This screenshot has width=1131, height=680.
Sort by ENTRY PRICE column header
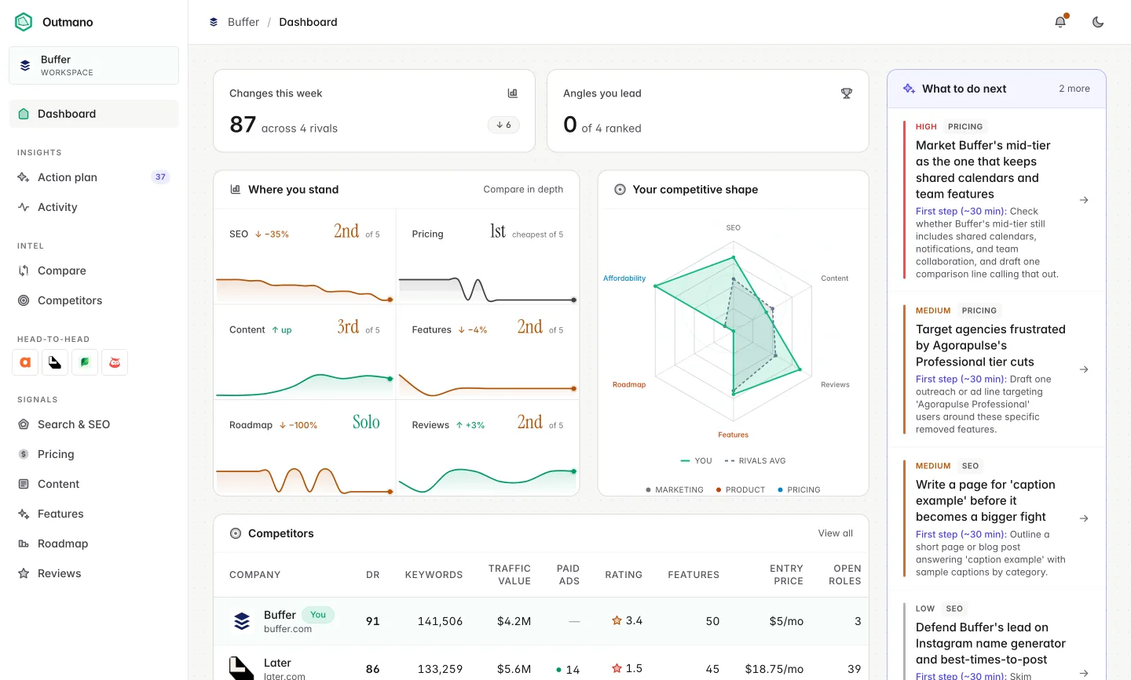tap(786, 575)
